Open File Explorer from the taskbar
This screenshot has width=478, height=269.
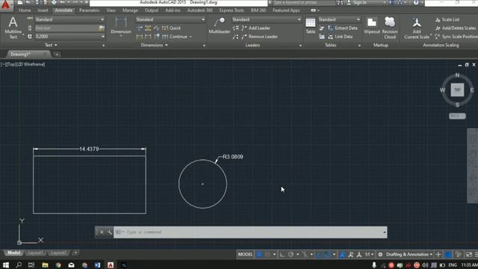pyautogui.click(x=45, y=265)
